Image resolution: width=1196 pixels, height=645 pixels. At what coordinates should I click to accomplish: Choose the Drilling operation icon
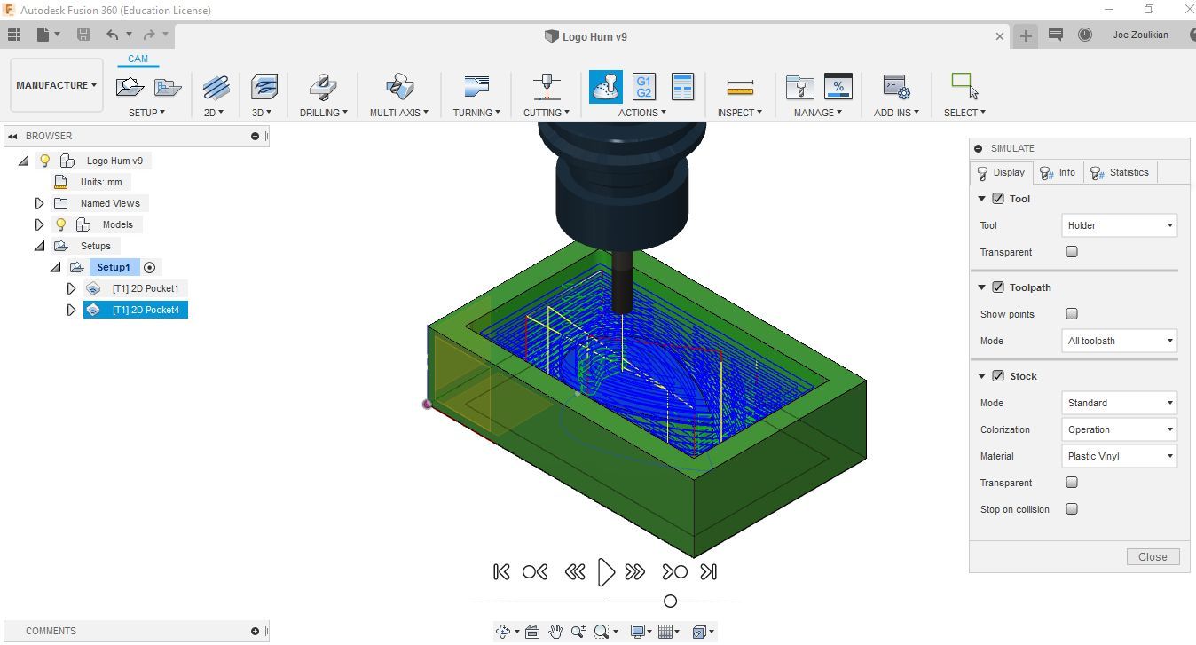tap(322, 87)
